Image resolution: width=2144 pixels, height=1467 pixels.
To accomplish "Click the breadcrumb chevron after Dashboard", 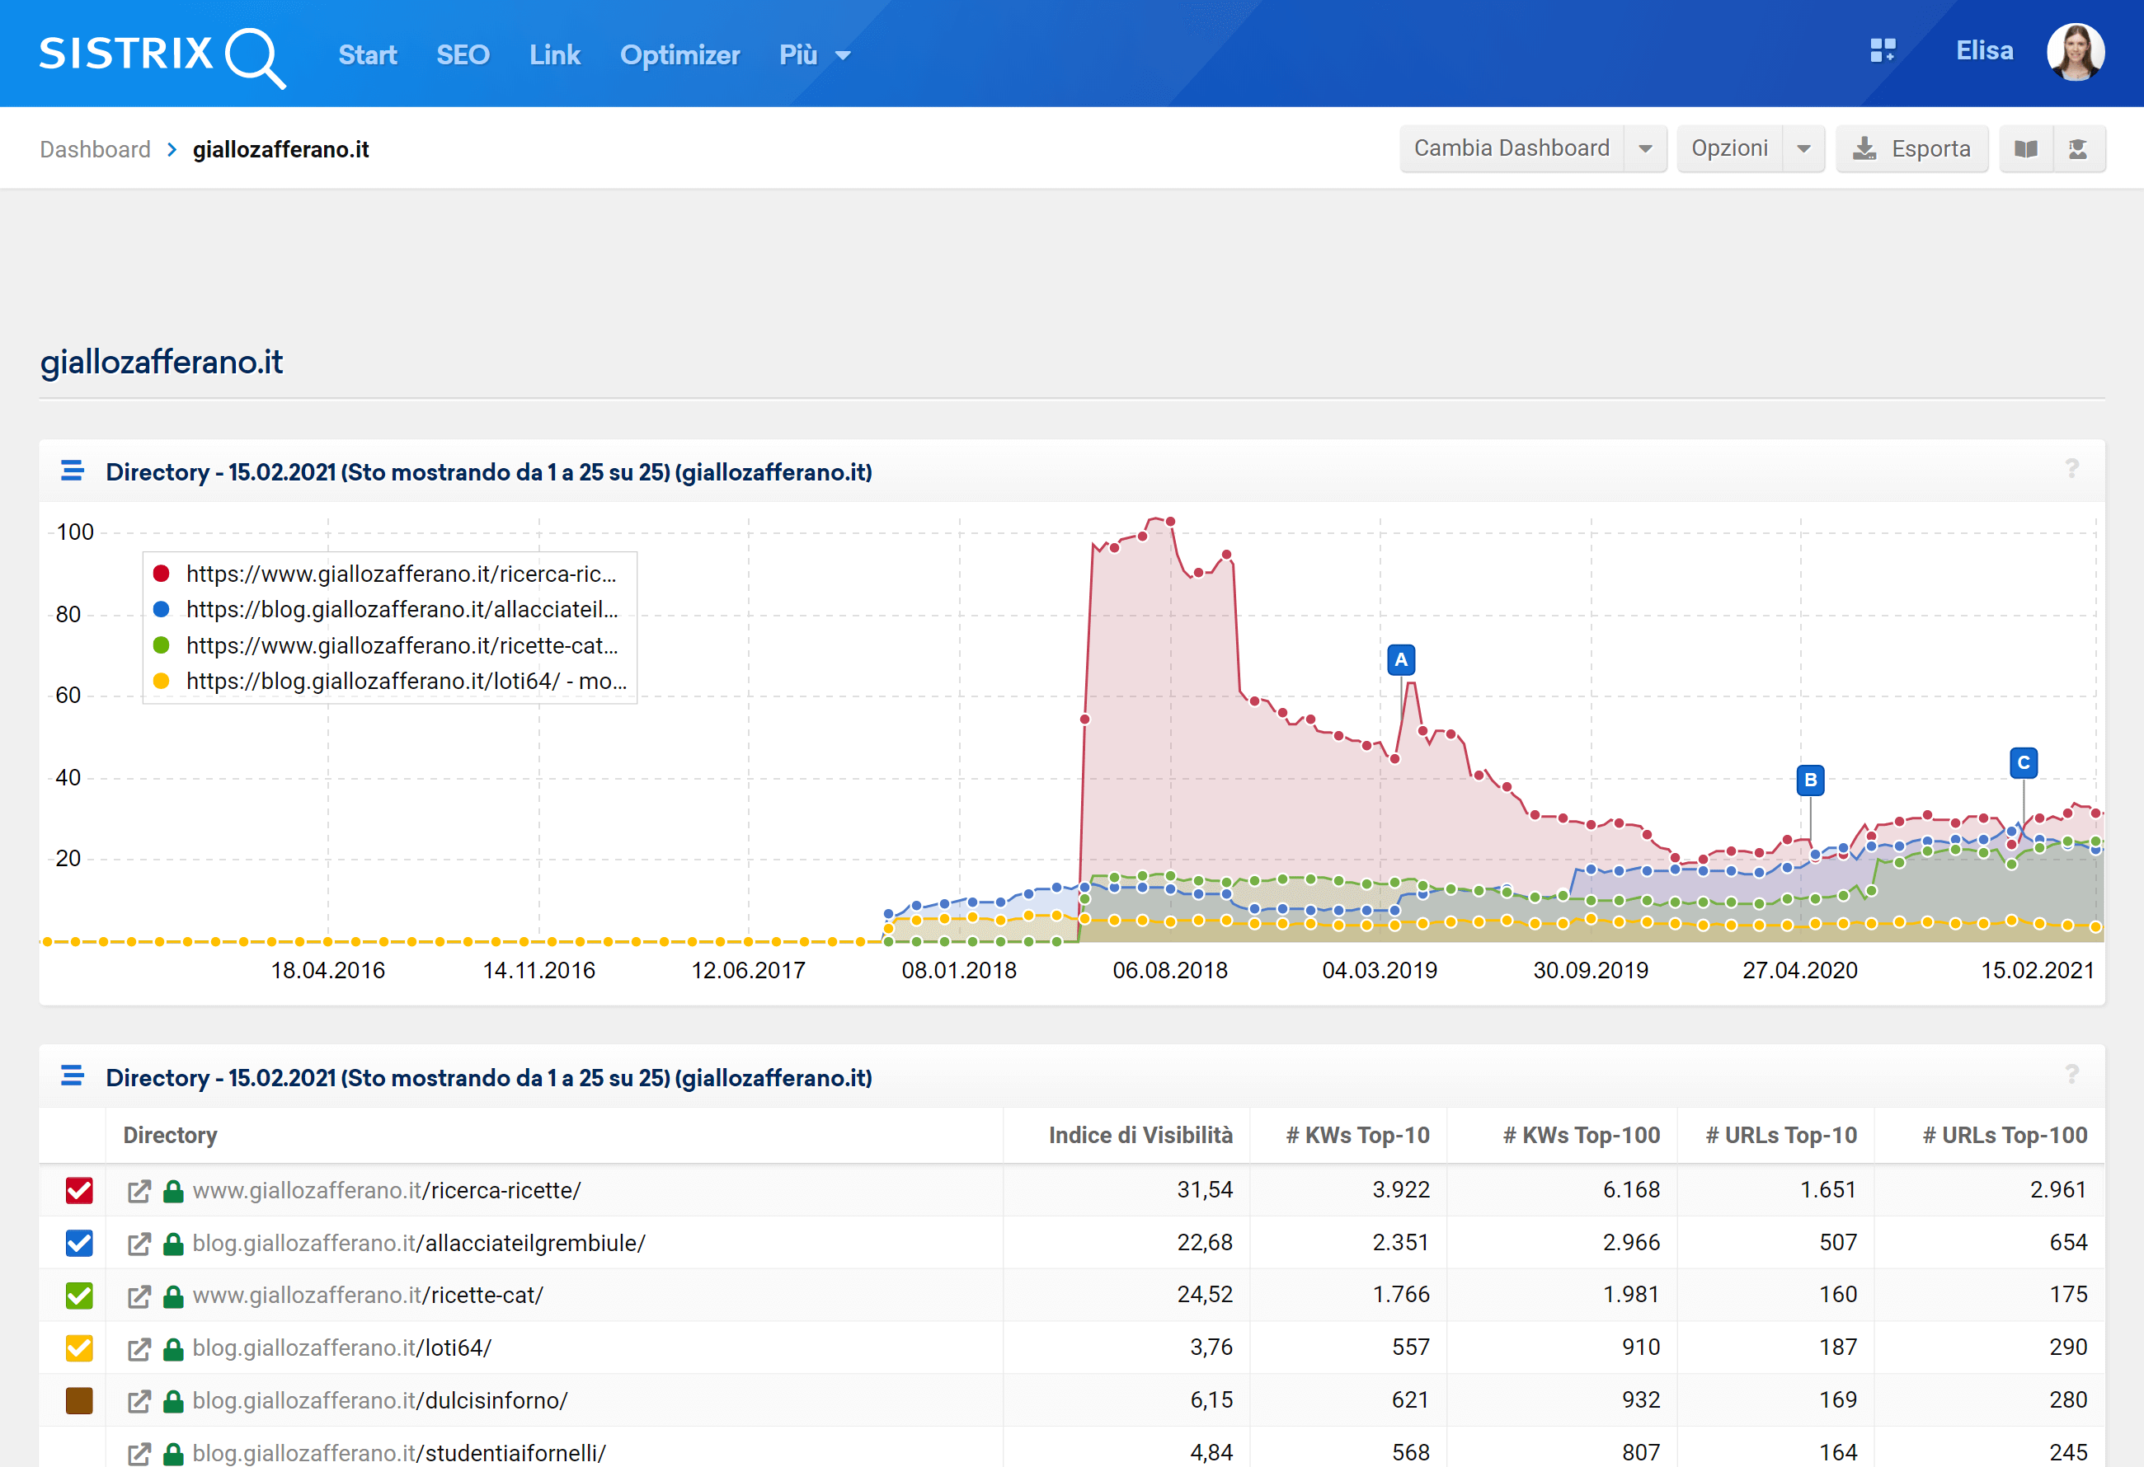I will [172, 149].
